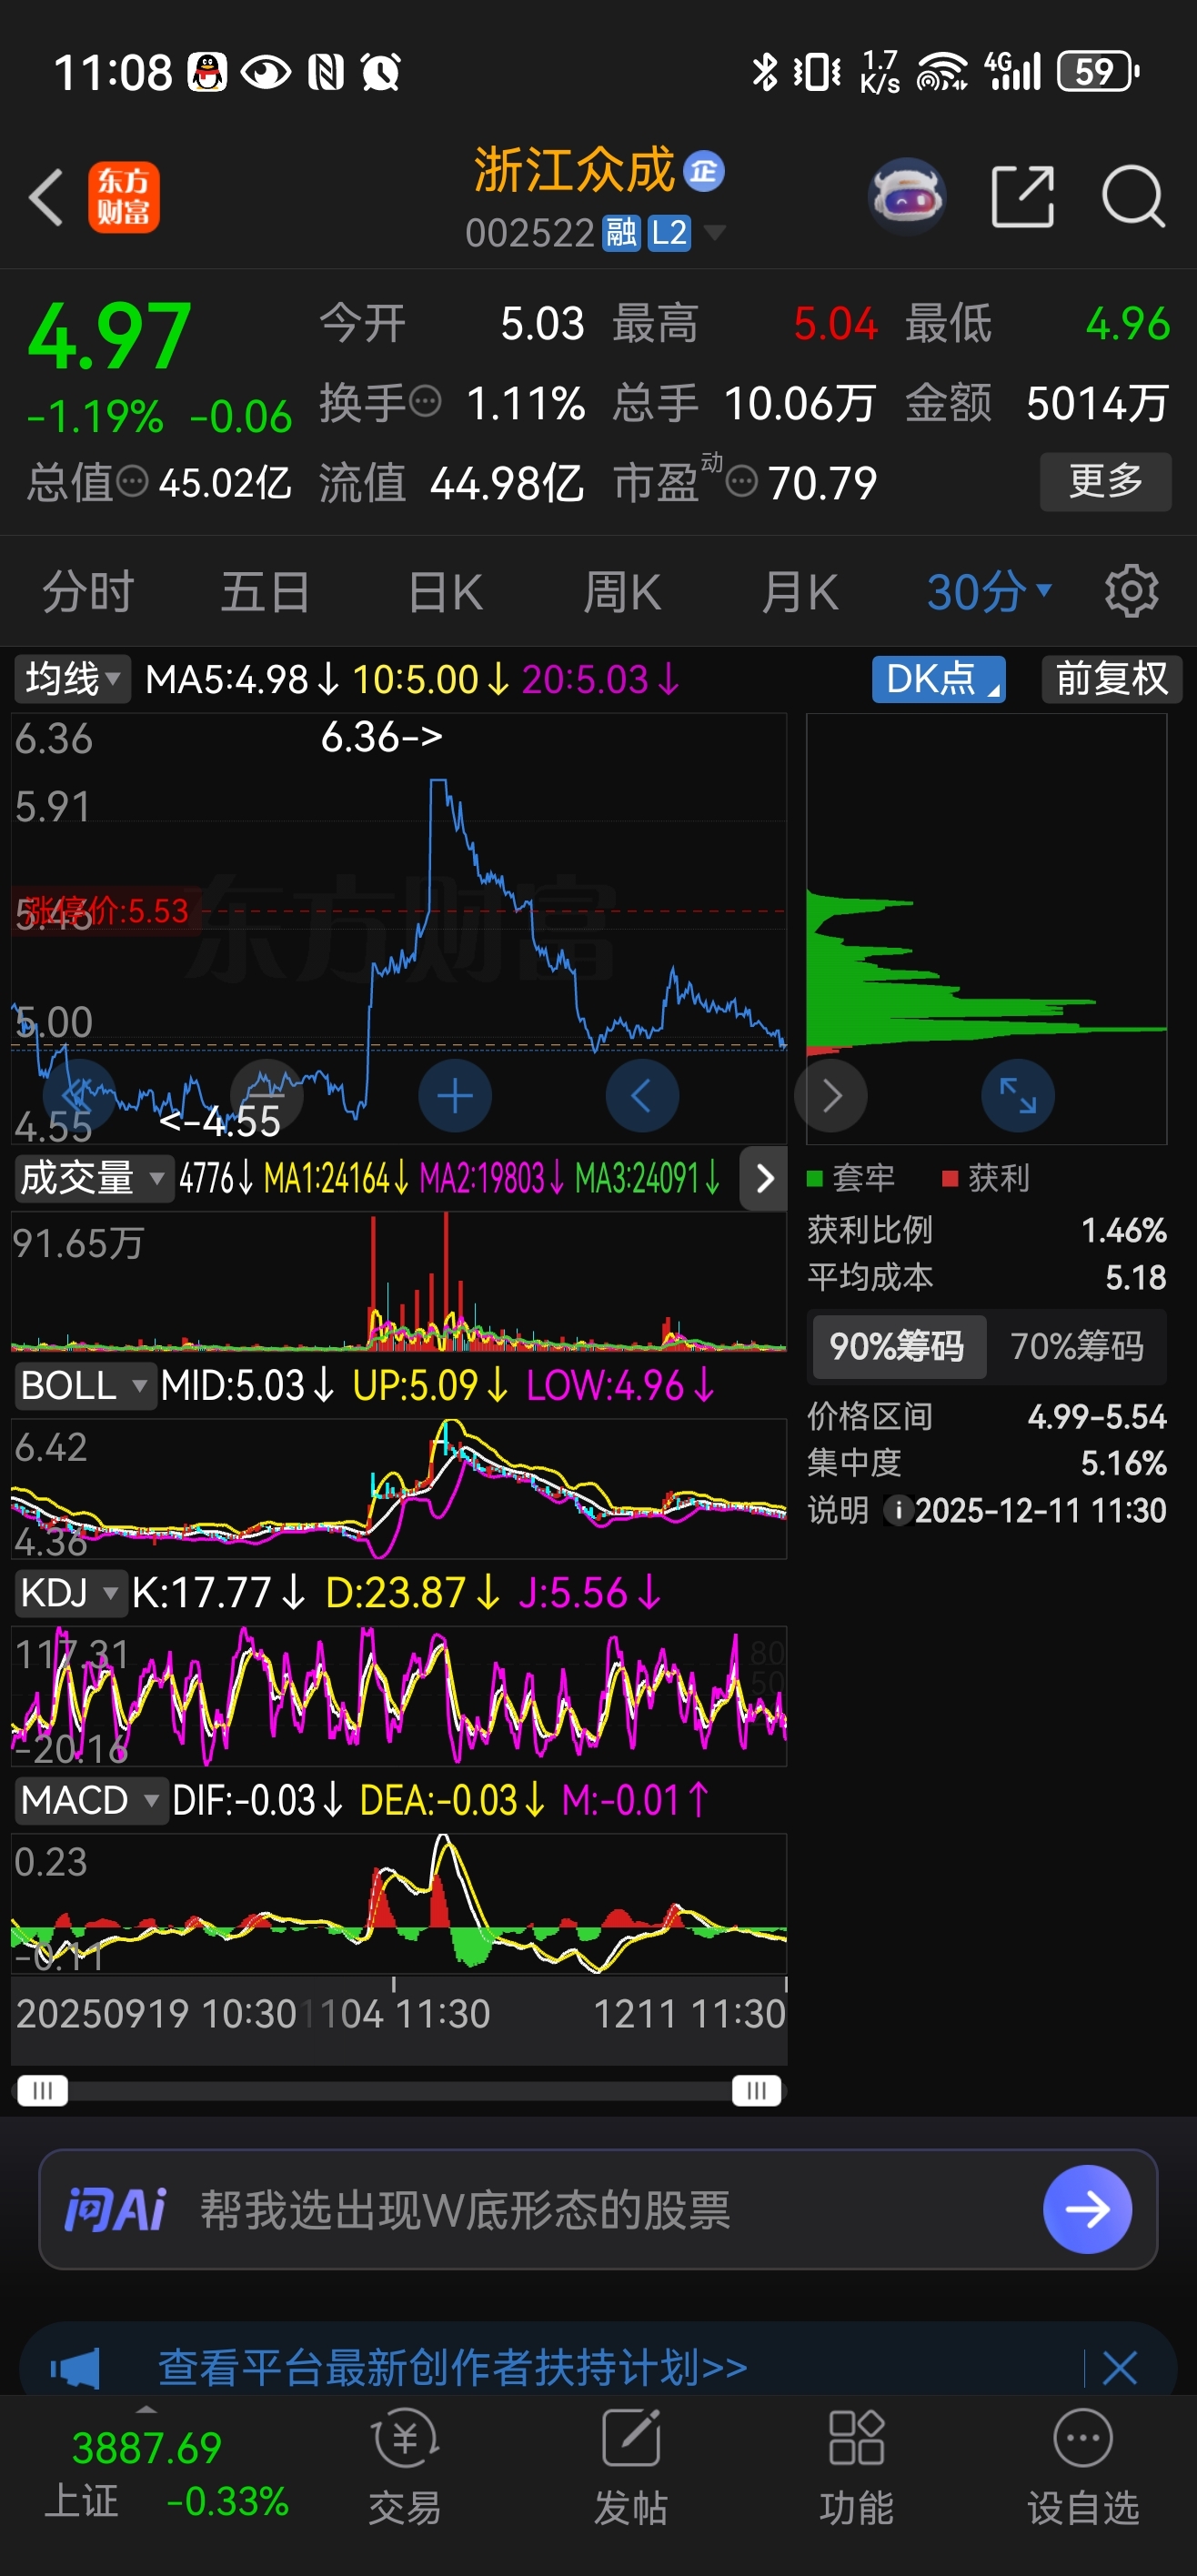Tap the 集中度 5.16% value
The height and width of the screenshot is (2576, 1197).
1123,1464
